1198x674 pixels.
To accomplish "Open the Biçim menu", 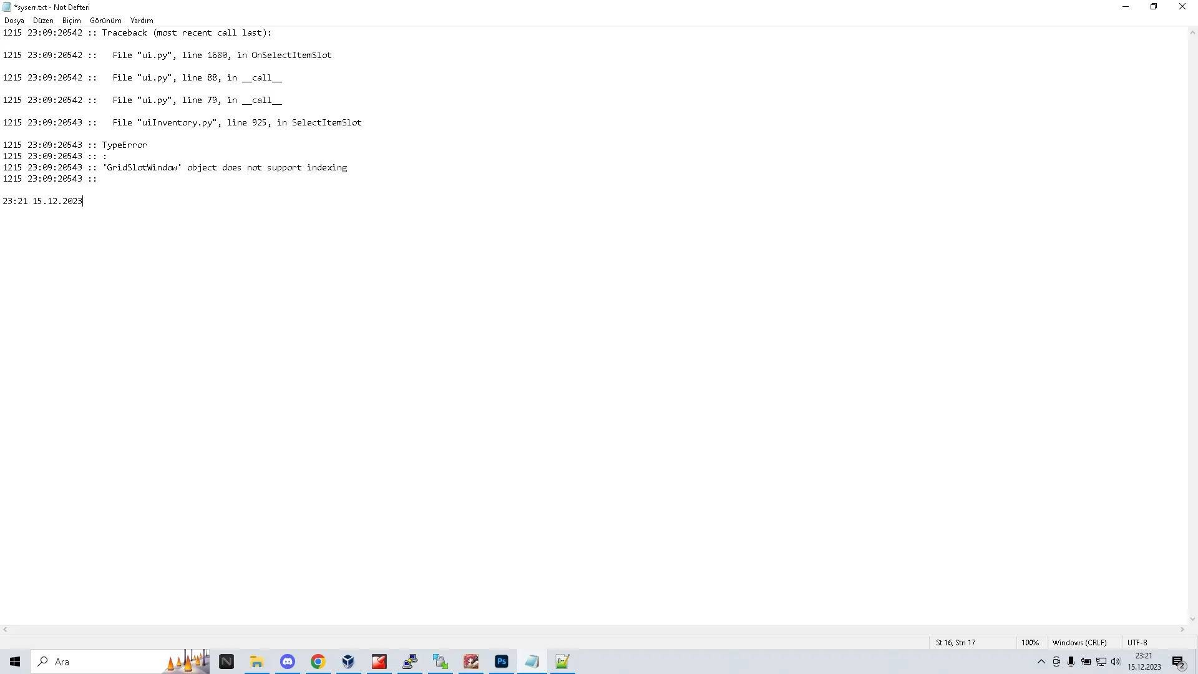I will click(71, 21).
